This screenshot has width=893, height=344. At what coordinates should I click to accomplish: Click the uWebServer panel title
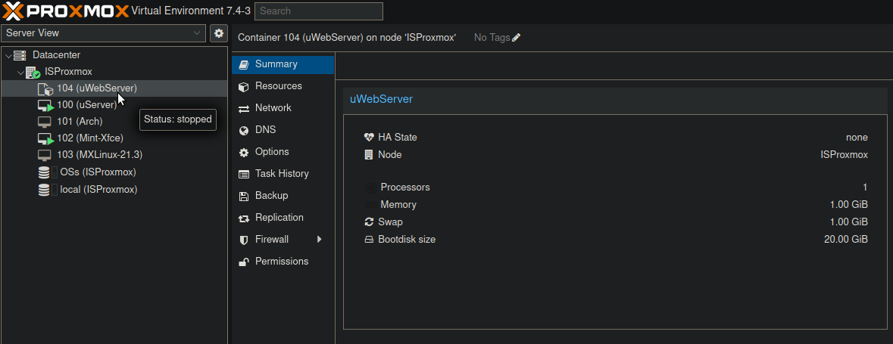point(381,99)
